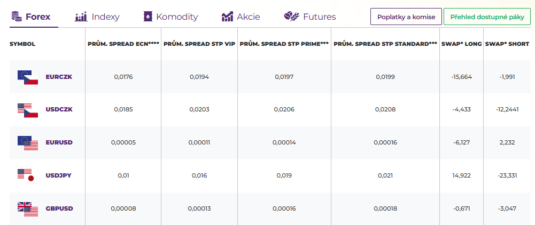The image size is (535, 225).
Task: Click the USDCZK flag pair icon
Action: pos(28,110)
